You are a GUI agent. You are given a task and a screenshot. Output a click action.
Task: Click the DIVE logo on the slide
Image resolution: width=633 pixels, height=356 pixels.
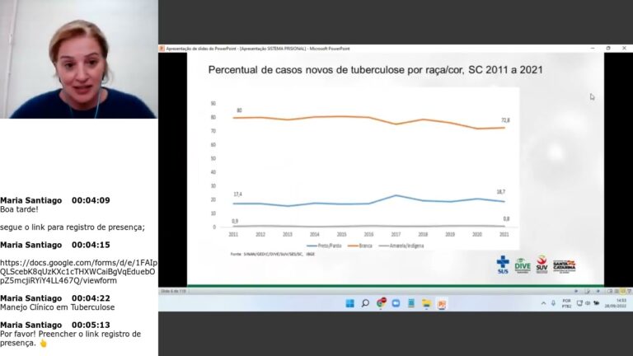point(523,265)
